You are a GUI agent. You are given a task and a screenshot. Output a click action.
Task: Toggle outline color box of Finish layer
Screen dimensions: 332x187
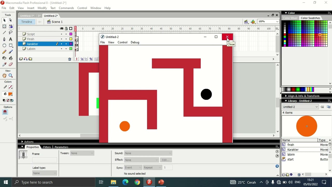[71, 39]
